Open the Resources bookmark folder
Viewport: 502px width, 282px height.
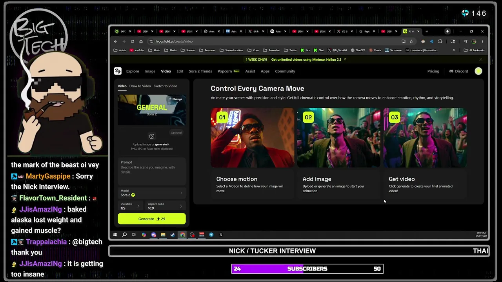tap(207, 50)
